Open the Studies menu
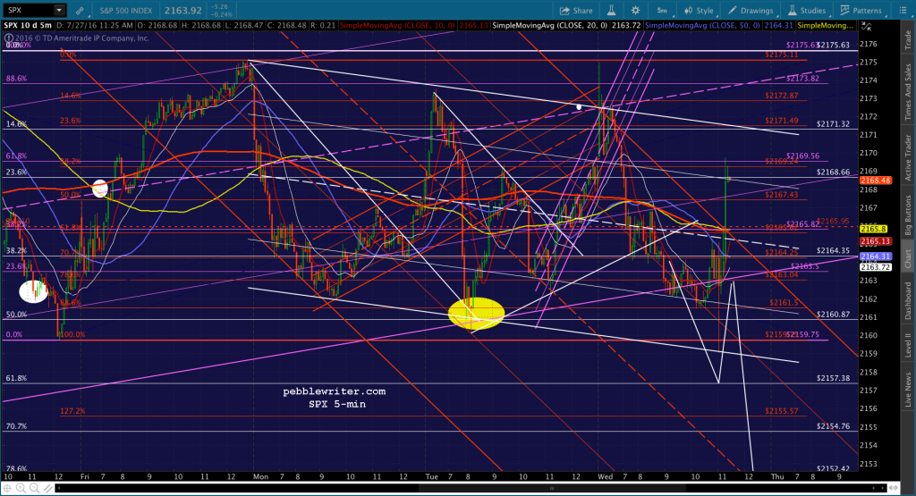The height and width of the screenshot is (496, 916). tap(807, 11)
